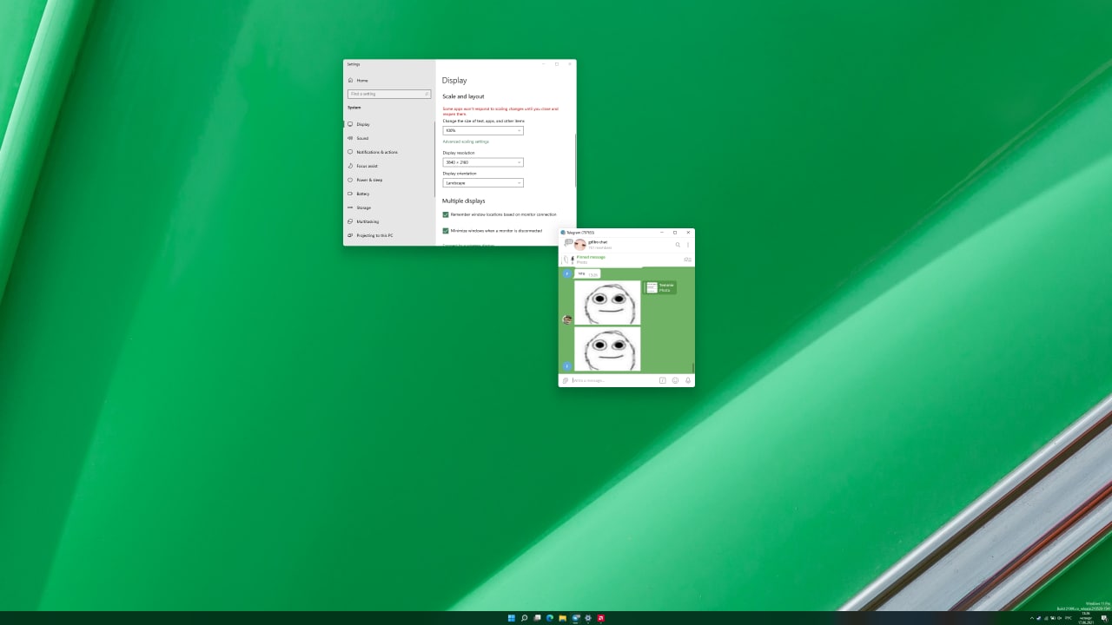Screen dimensions: 1112x625
Task: Click the Settings window content scrollbar
Action: click(x=574, y=161)
